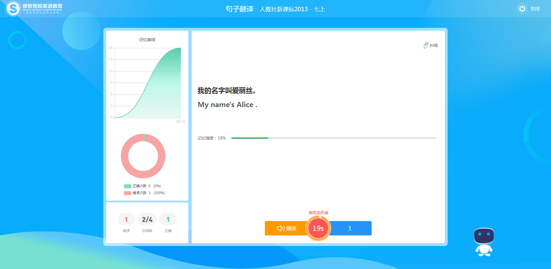Click the 纠错 text link
The height and width of the screenshot is (269, 551).
coord(434,45)
